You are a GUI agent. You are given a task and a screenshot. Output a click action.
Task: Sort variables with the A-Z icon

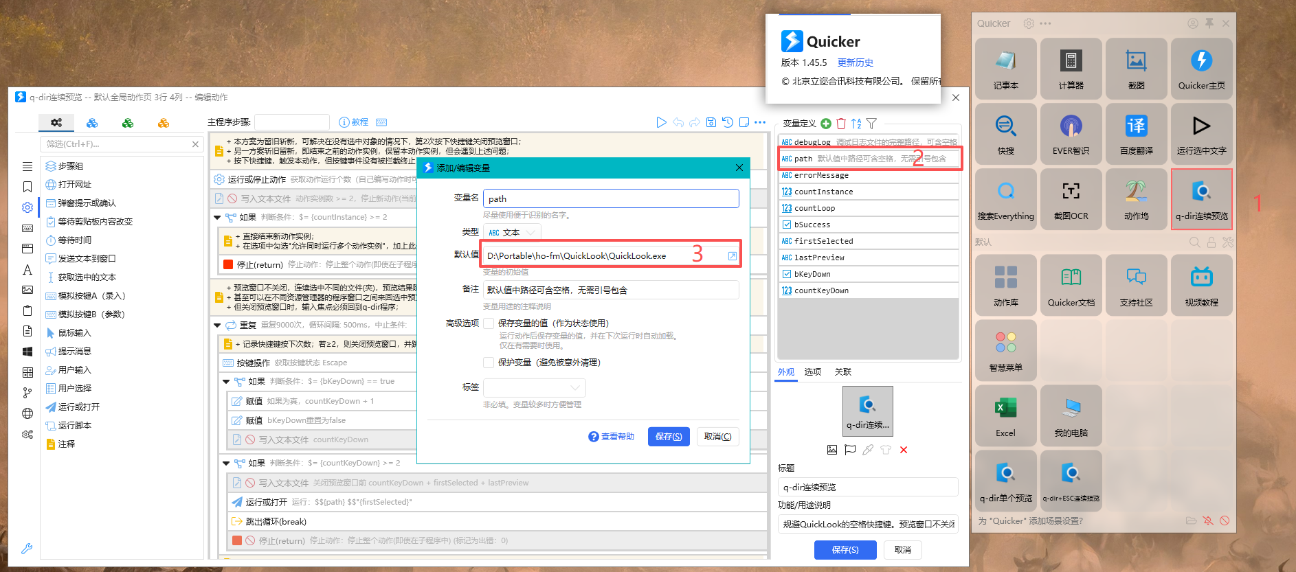pos(856,124)
